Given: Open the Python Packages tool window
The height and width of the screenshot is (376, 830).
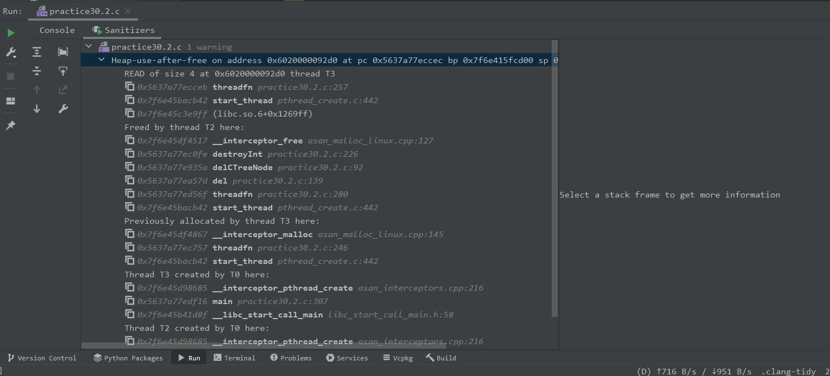Looking at the screenshot, I should coord(128,358).
